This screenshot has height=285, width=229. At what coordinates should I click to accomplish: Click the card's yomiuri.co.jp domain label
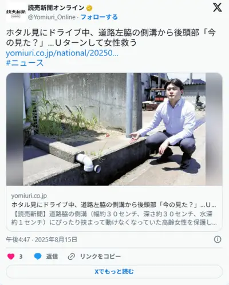pos(29,196)
